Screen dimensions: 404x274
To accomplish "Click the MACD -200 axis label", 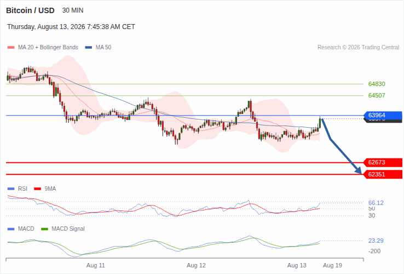I will click(x=374, y=252).
